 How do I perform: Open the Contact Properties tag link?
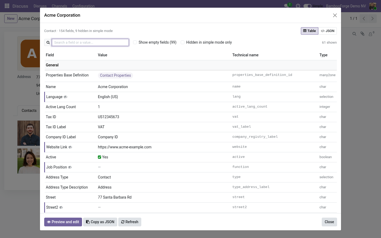point(115,75)
